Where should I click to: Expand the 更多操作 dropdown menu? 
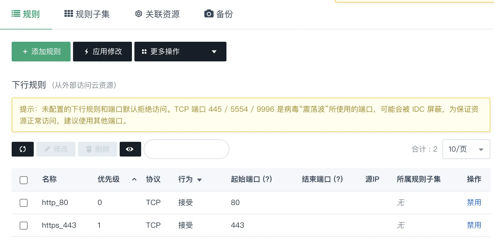180,52
